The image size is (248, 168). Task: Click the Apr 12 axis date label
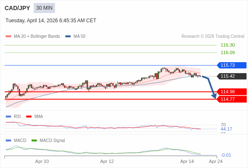coord(107,162)
